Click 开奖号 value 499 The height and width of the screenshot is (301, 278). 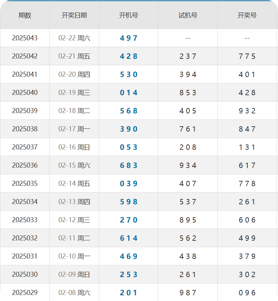click(247, 238)
